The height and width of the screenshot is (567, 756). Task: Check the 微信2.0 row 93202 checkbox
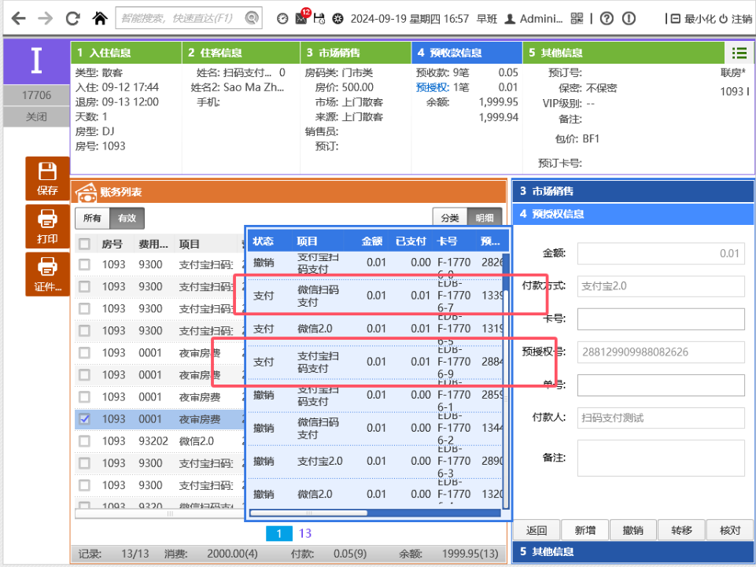(84, 441)
